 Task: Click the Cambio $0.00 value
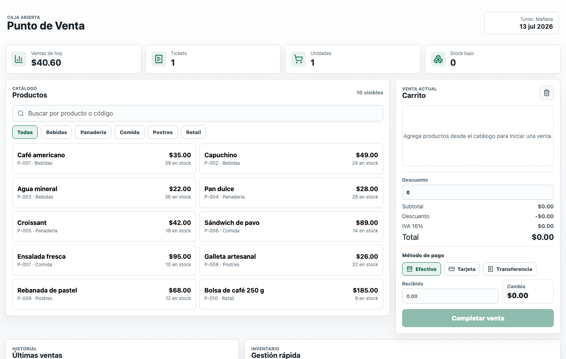pyautogui.click(x=518, y=296)
